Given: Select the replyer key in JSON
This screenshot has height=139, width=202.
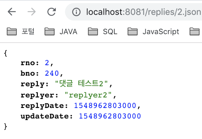Looking at the screenshot, I should coord(38,95).
